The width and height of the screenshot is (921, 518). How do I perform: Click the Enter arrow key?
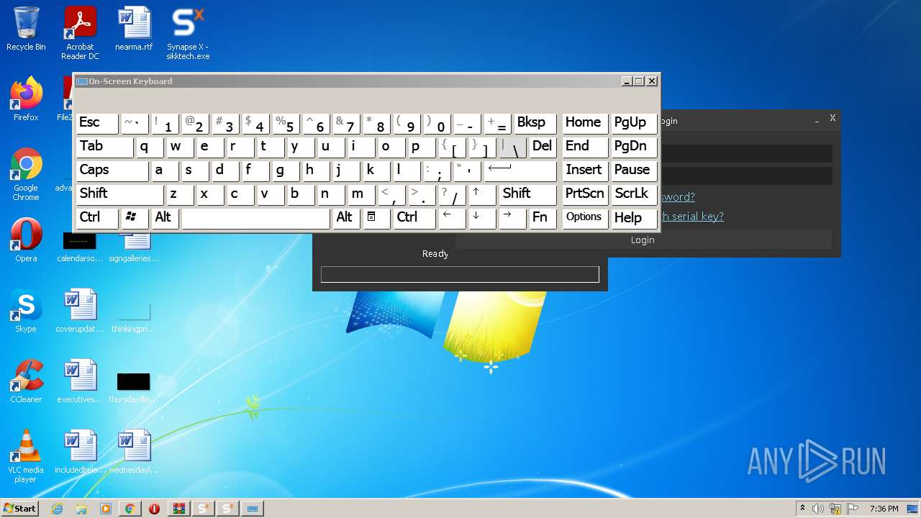click(520, 171)
